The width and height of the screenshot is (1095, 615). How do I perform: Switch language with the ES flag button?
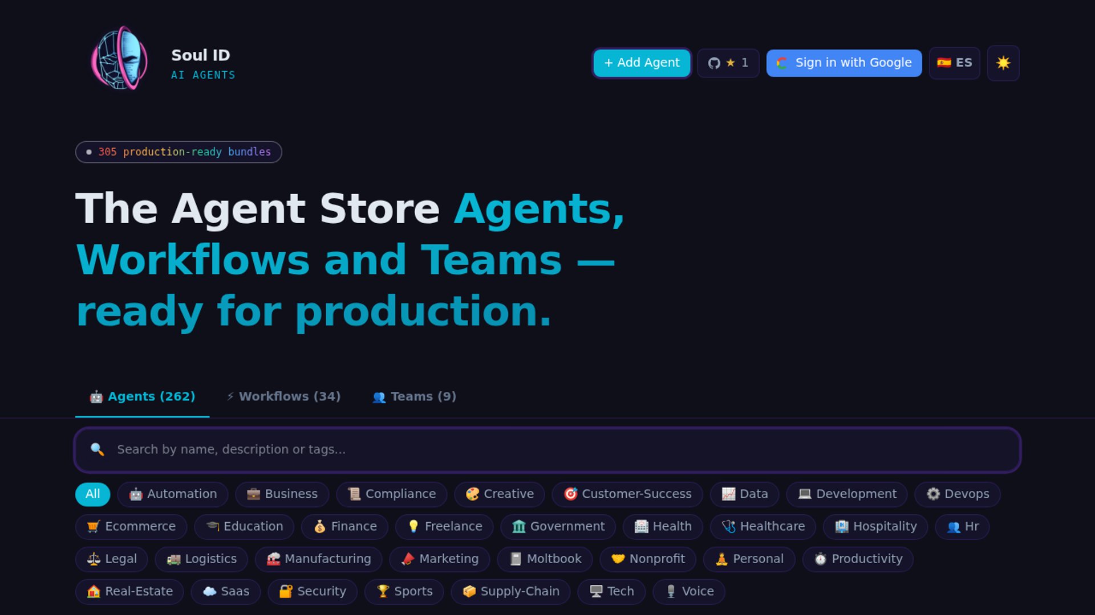[954, 63]
